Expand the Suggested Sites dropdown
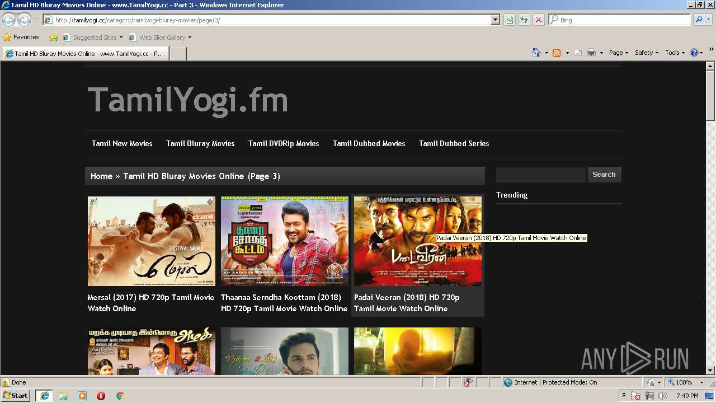Screen dimensions: 716x403 pos(121,38)
